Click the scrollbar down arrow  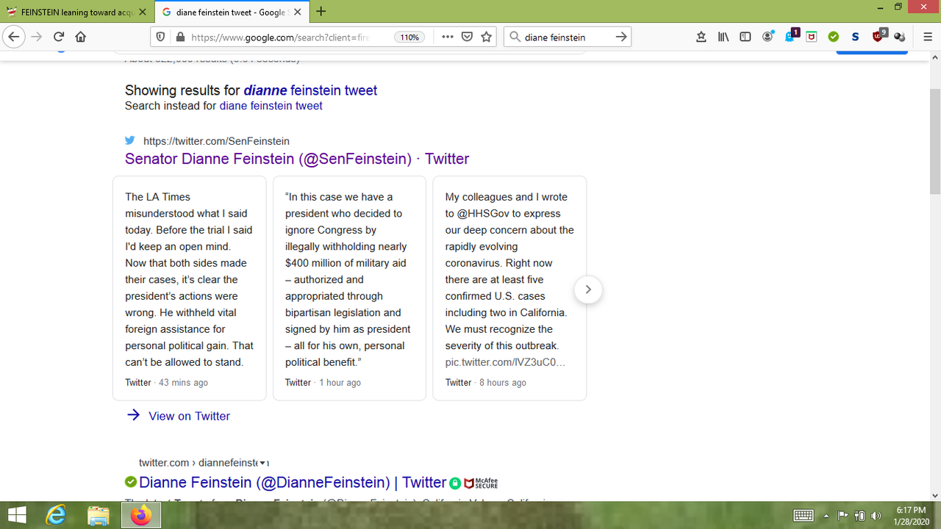click(x=935, y=495)
